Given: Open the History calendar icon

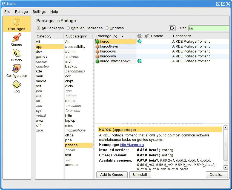Looking at the screenshot, I should coord(16,53).
